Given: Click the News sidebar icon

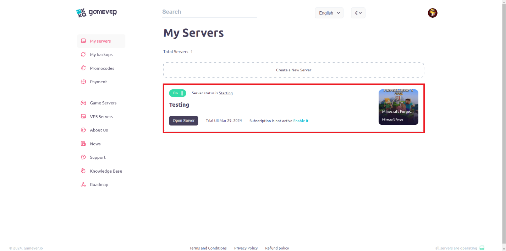Looking at the screenshot, I should tap(83, 144).
